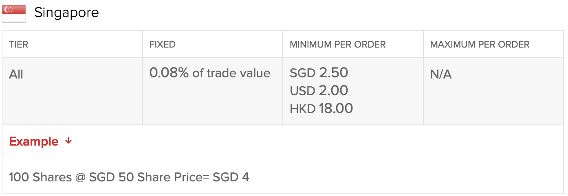Click the MAXIMUM PER ORDER header
Image resolution: width=568 pixels, height=196 pixels.
click(x=480, y=44)
